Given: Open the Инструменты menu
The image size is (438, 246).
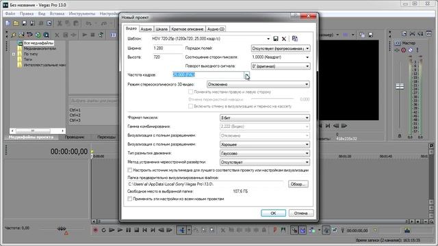Looking at the screenshot, I should pos(82,14).
